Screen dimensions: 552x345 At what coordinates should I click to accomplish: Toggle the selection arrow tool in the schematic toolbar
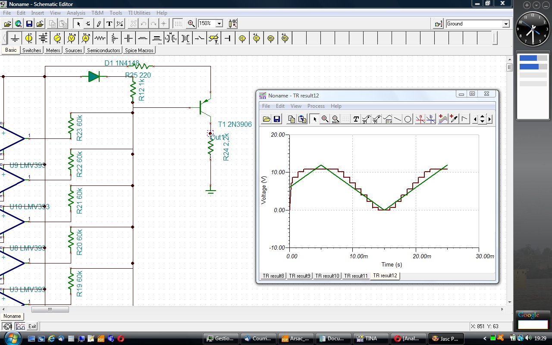[x=78, y=24]
